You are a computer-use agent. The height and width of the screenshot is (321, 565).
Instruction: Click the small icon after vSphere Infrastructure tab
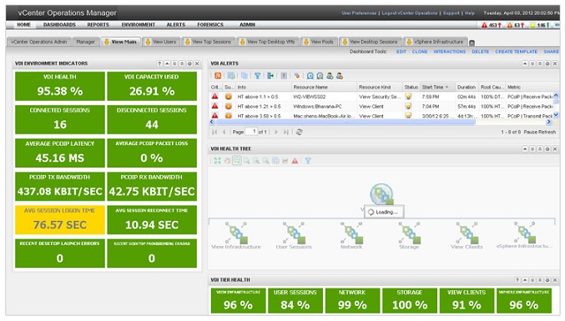472,43
